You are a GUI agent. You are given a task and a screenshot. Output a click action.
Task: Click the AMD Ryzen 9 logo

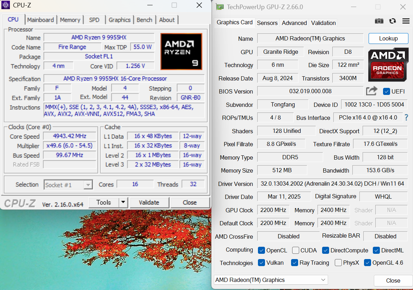click(181, 51)
